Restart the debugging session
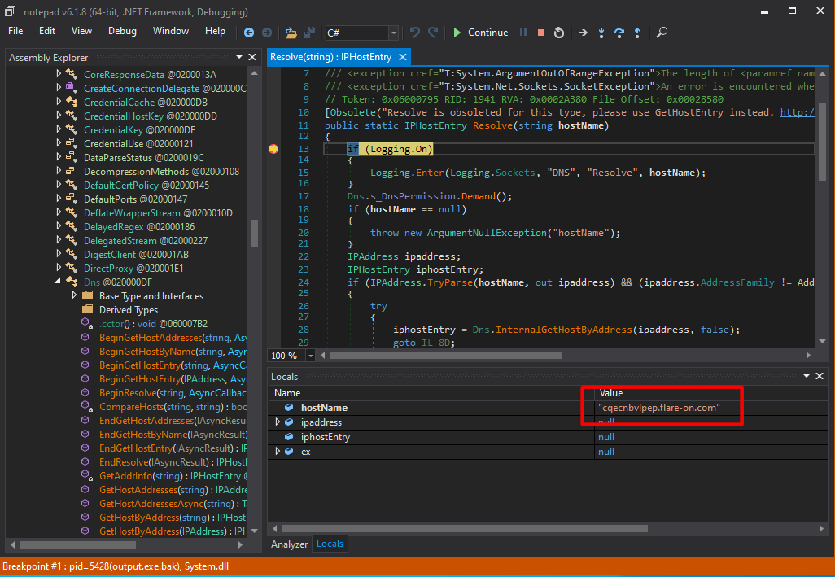835x577 pixels. [x=558, y=33]
